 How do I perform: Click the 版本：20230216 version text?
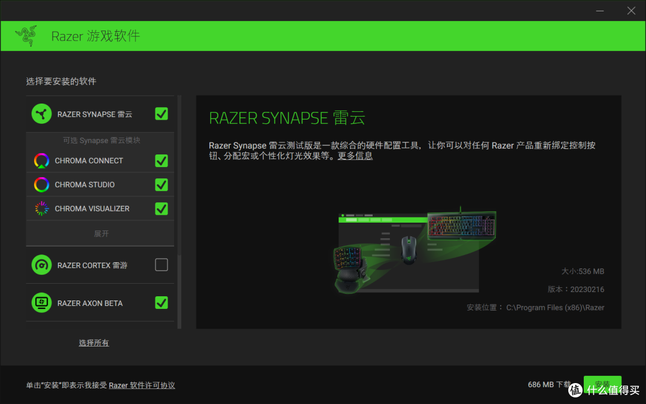coord(576,290)
